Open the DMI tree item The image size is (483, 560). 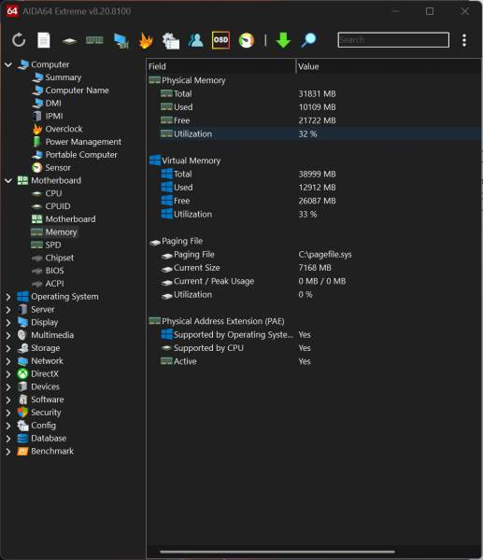point(53,104)
